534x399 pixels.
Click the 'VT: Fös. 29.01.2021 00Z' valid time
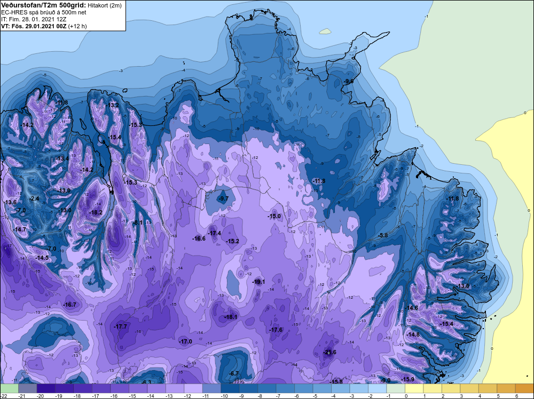[34, 26]
